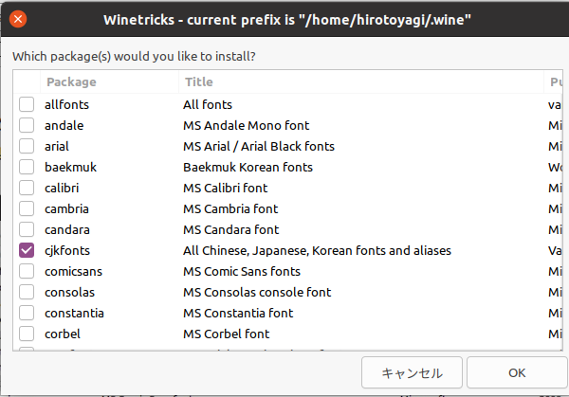
Task: Sort by the Package column header
Action: tap(109, 81)
